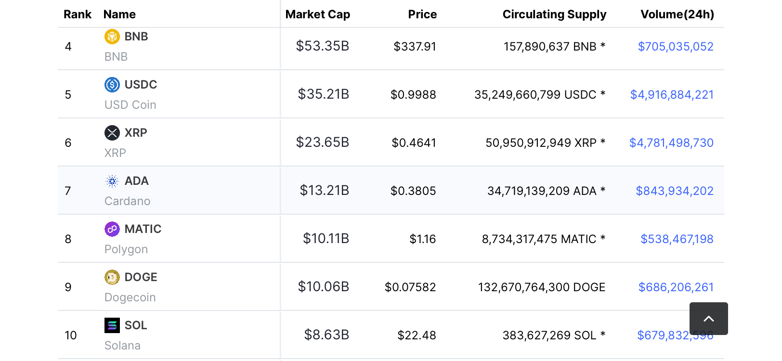Open the Dogecoin name link
Screen dimensions: 782x361
130,297
